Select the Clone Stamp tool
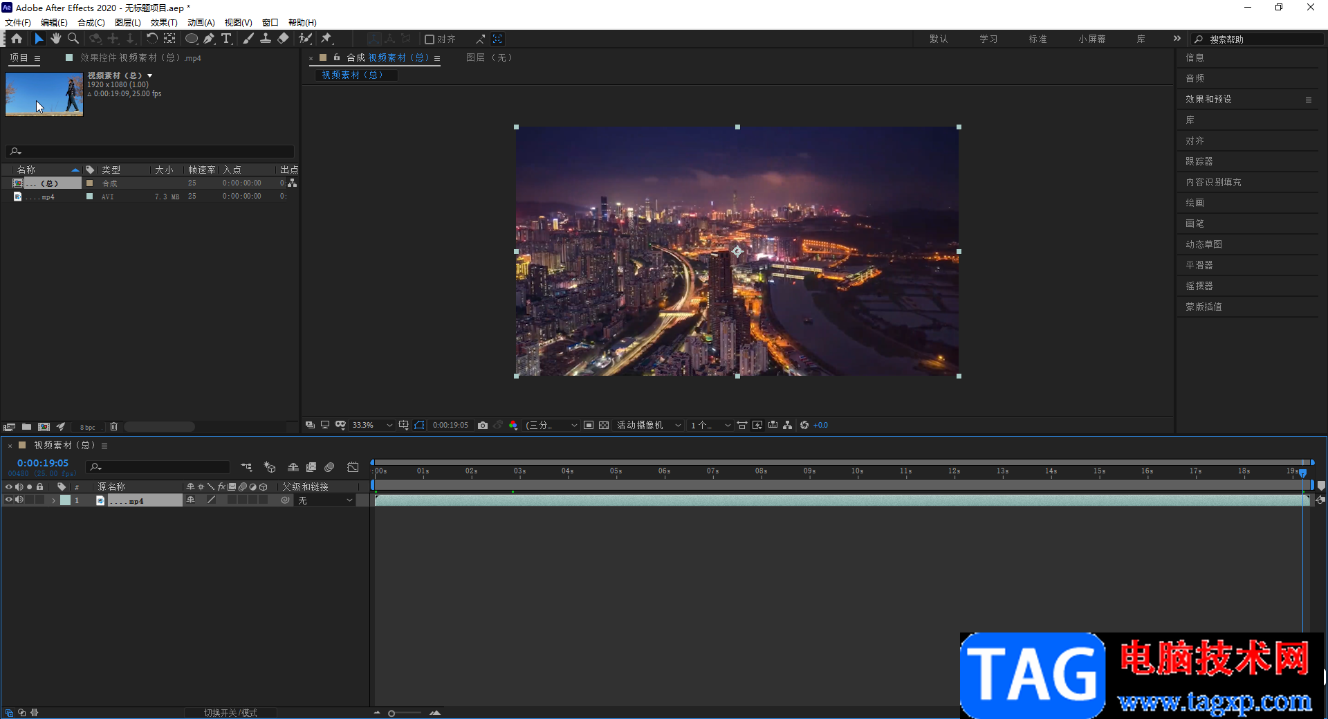The width and height of the screenshot is (1328, 719). [266, 39]
